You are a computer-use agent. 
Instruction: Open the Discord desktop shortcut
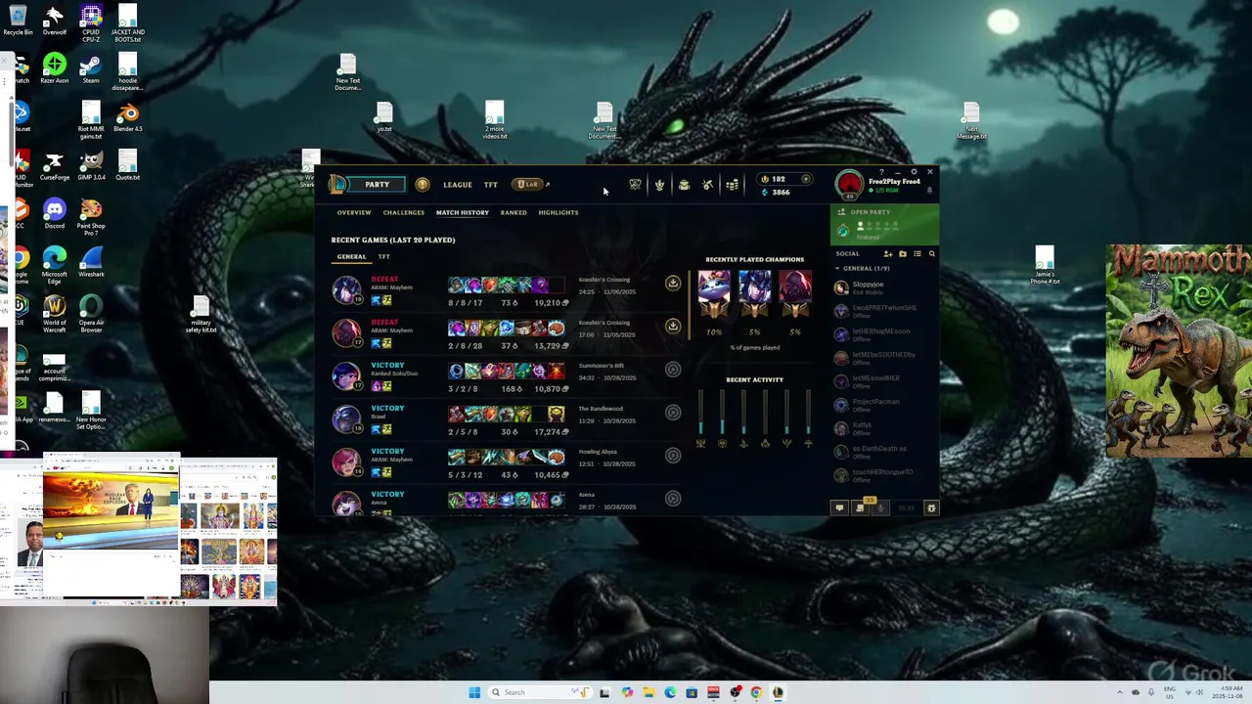(x=55, y=215)
